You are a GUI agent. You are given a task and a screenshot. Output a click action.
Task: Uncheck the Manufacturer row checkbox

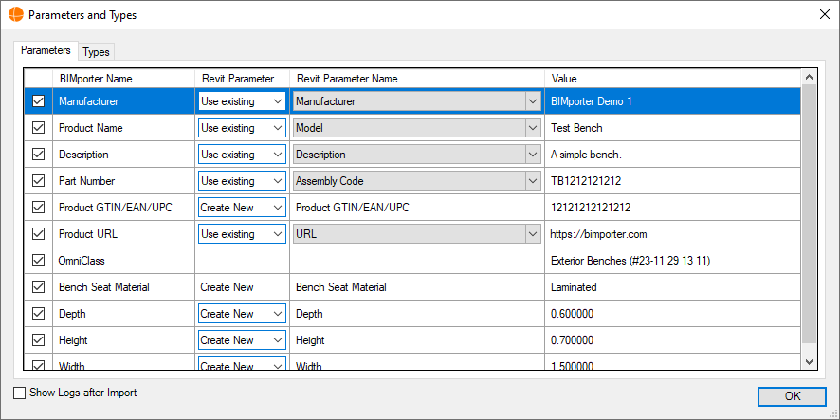tap(39, 101)
